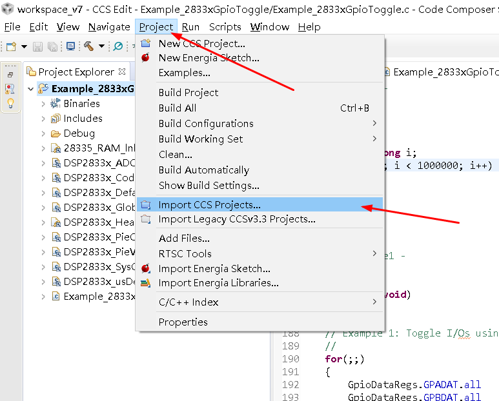
Task: Open Build Working Set submenu
Action: coord(260,139)
